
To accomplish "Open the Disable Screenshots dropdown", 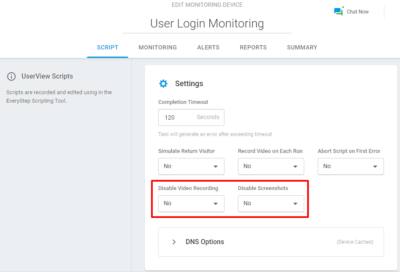I will pyautogui.click(x=271, y=204).
